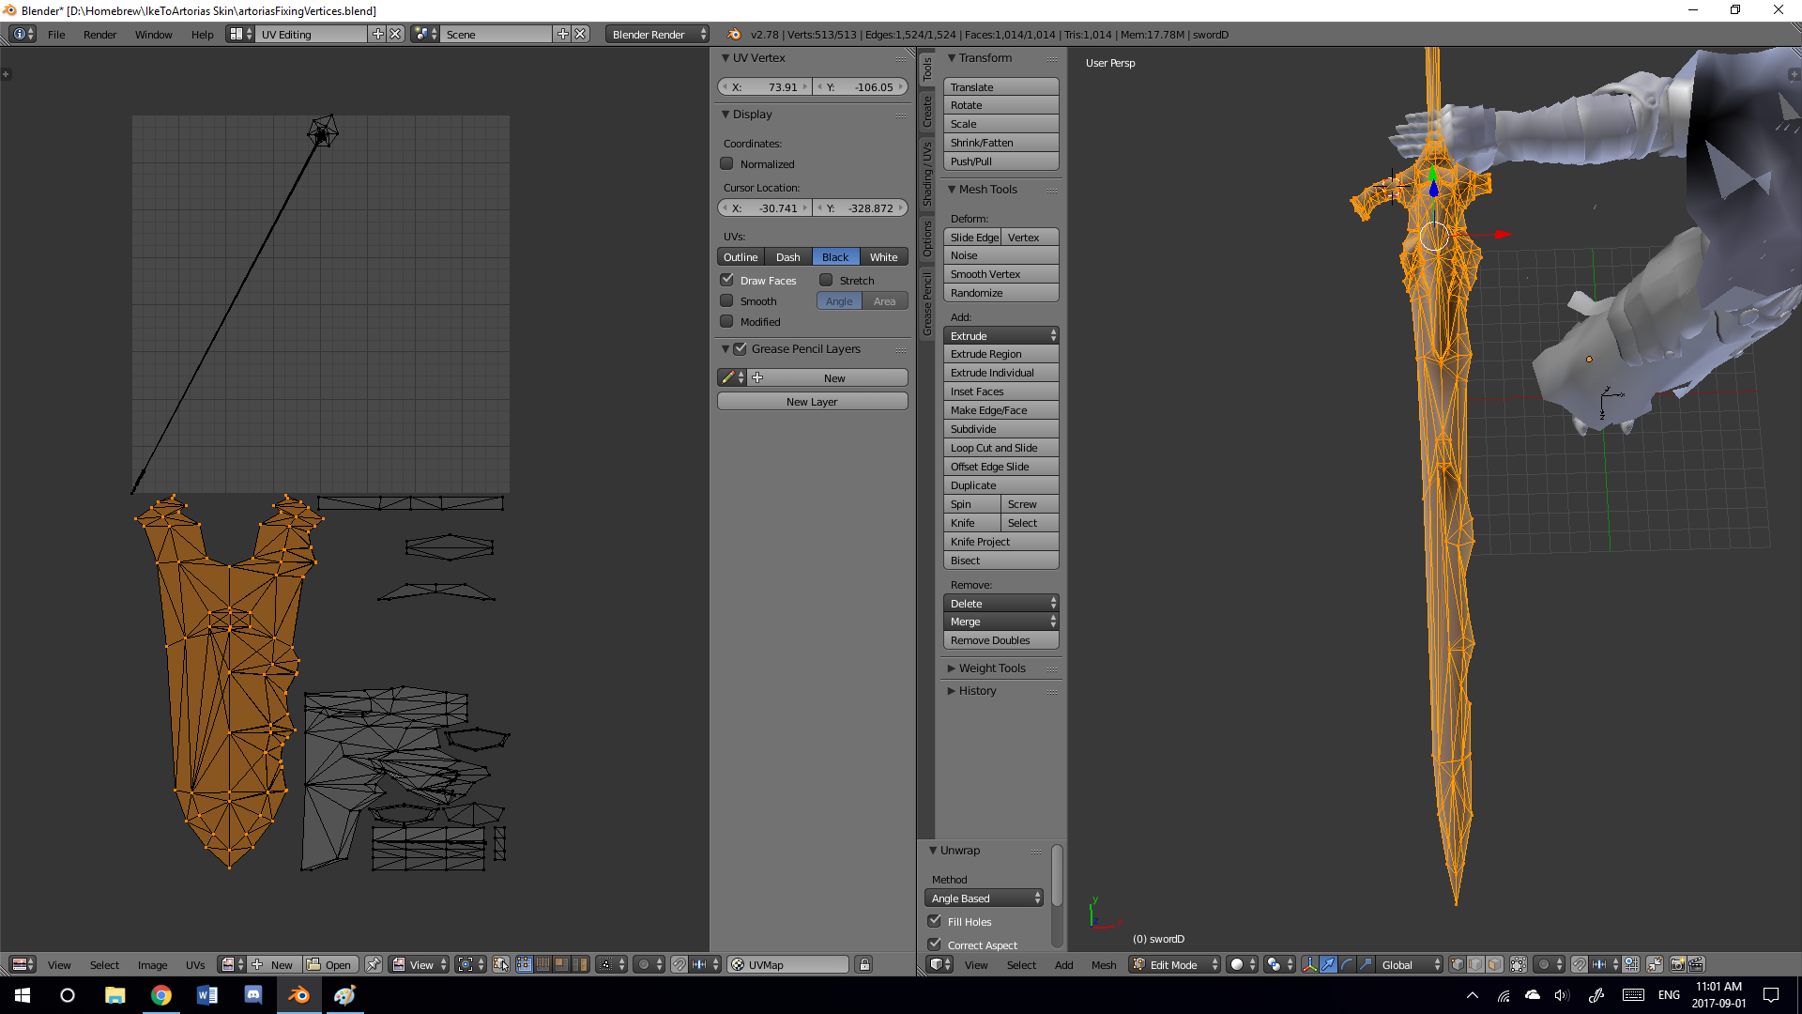The width and height of the screenshot is (1802, 1014).
Task: Click the add new scene plus icon
Action: tap(562, 34)
